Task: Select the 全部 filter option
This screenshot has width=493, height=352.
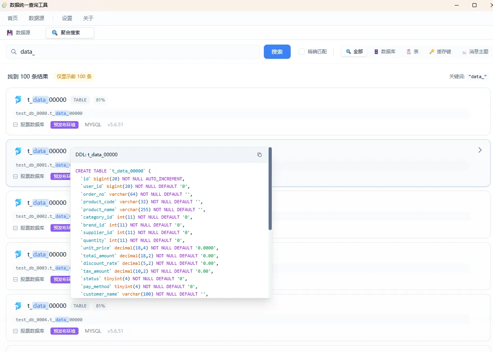Action: point(354,52)
